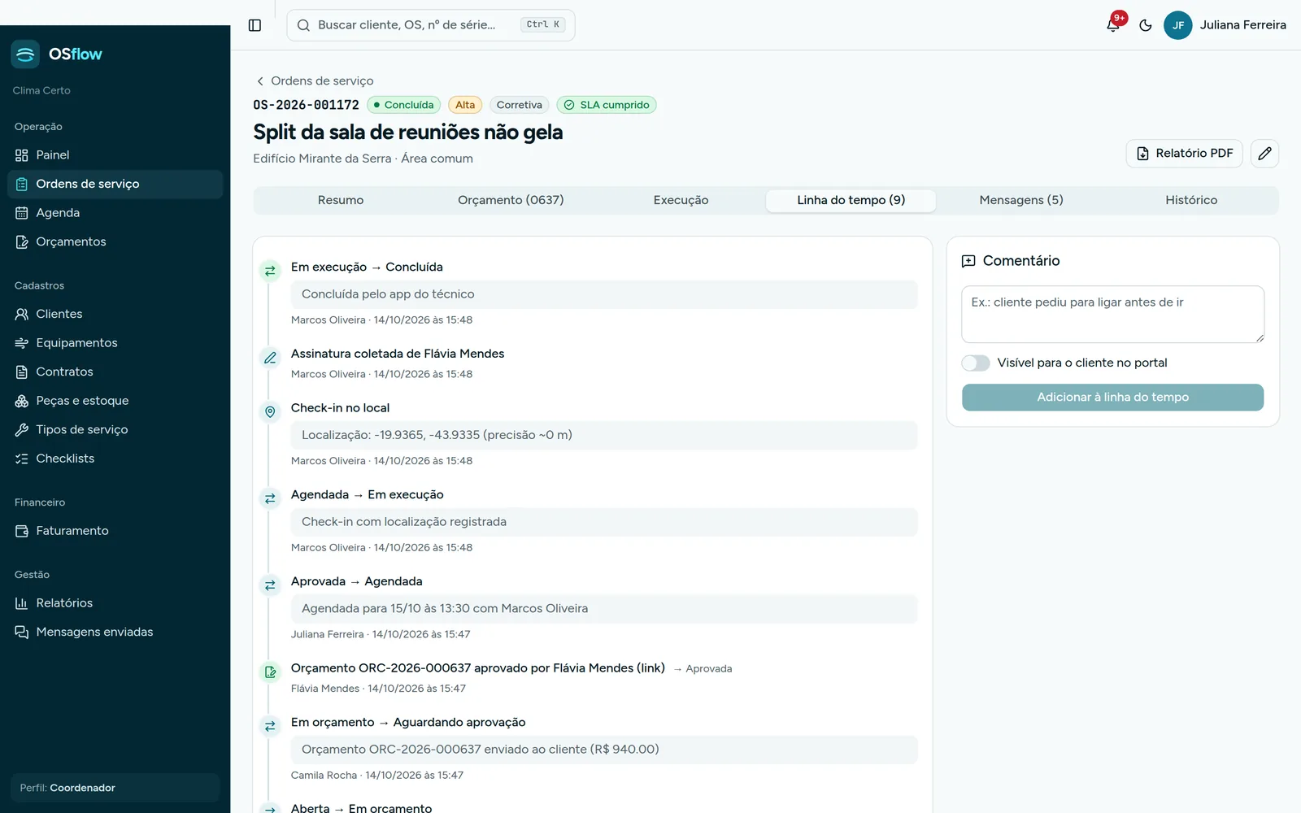Screen dimensions: 1301x813
Task: Click the search magnifier icon
Action: [x=303, y=25]
